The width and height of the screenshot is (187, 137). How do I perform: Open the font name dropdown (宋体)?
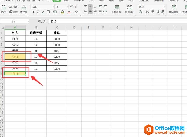53,7
